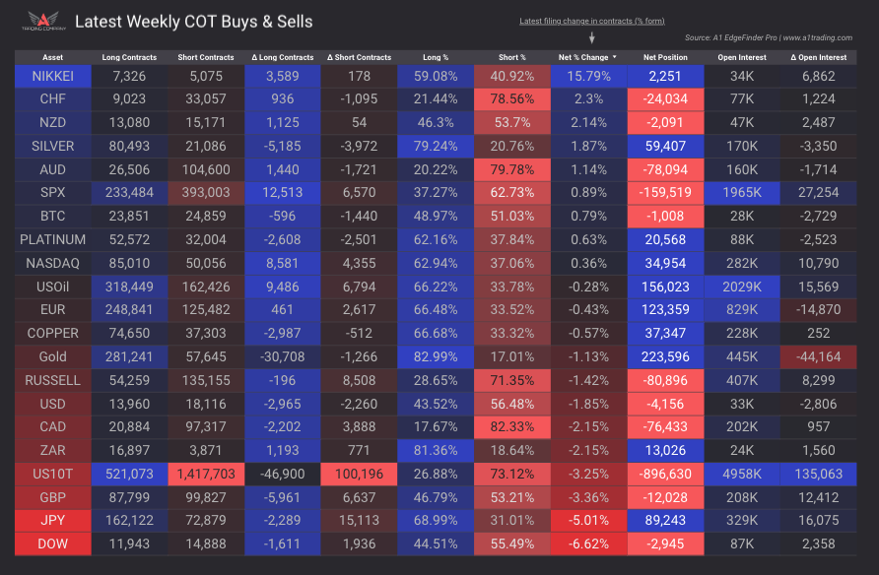This screenshot has width=879, height=575.
Task: Select the NIKKEI asset row cell
Action: click(x=52, y=76)
